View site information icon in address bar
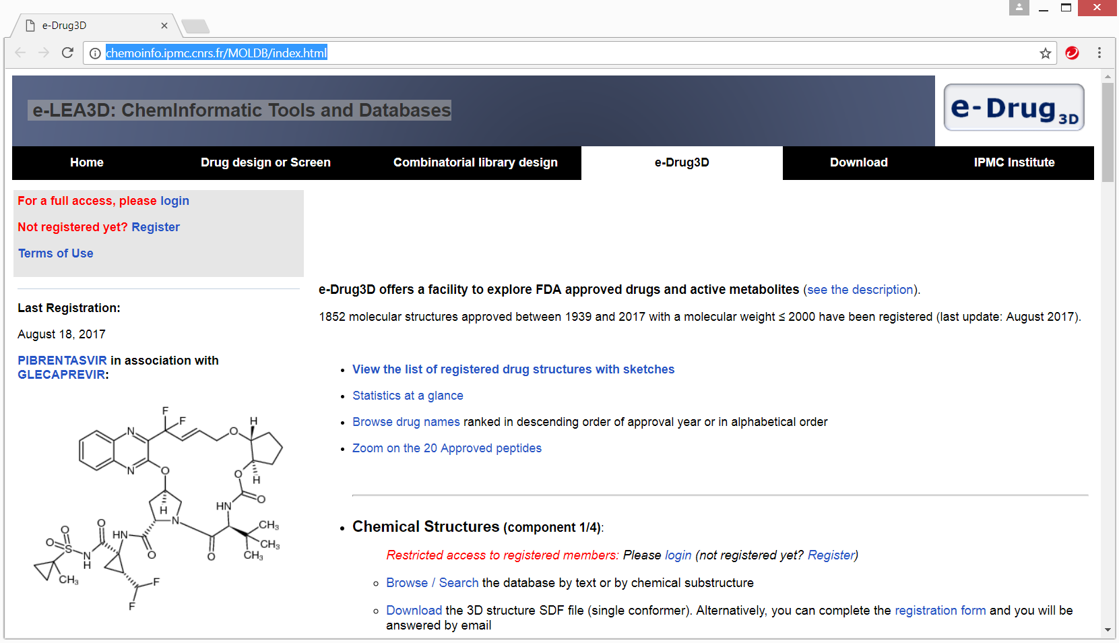 tap(95, 53)
